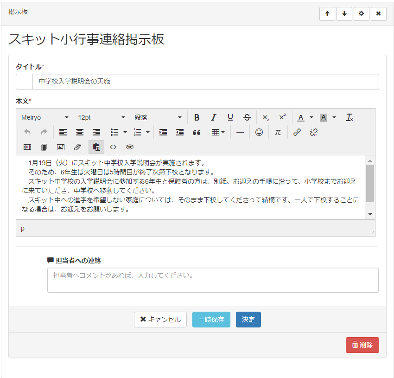Toggle bold formatting in the editor
Viewport: 394px width, 378px height.
(197, 117)
